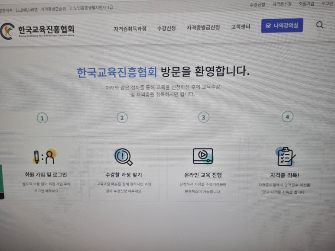
Task: Click 로그인 link in top bar
Action: tap(327, 3)
